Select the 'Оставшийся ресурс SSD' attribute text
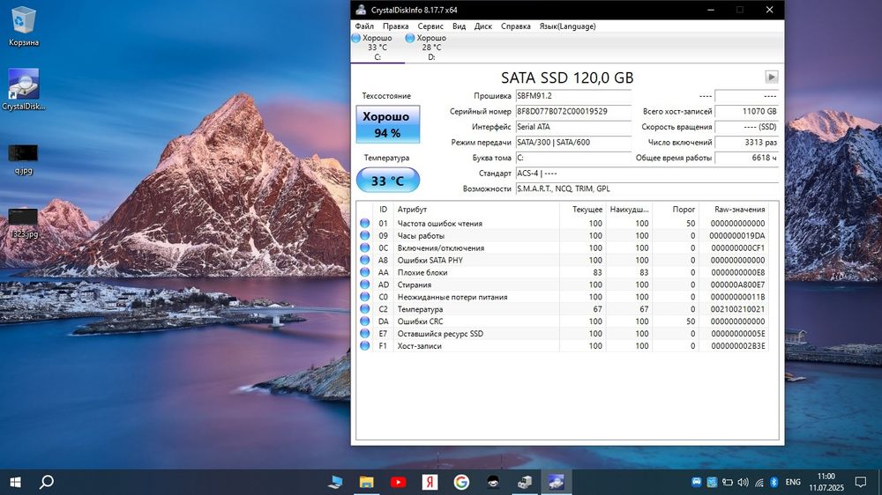 tap(440, 334)
